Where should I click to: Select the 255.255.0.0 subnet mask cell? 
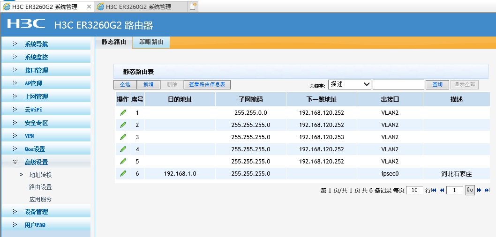pos(251,112)
